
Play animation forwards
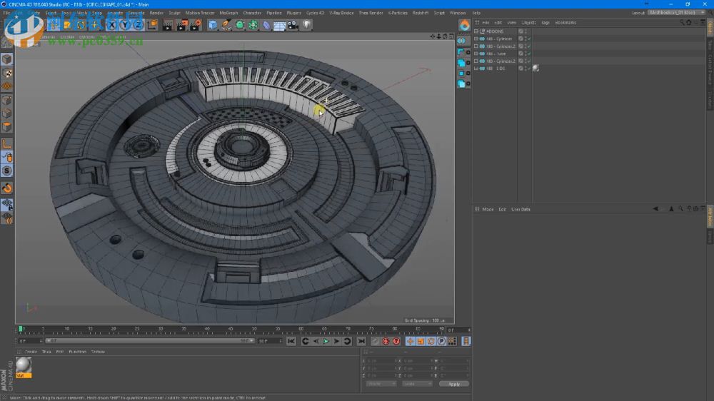pyautogui.click(x=326, y=341)
